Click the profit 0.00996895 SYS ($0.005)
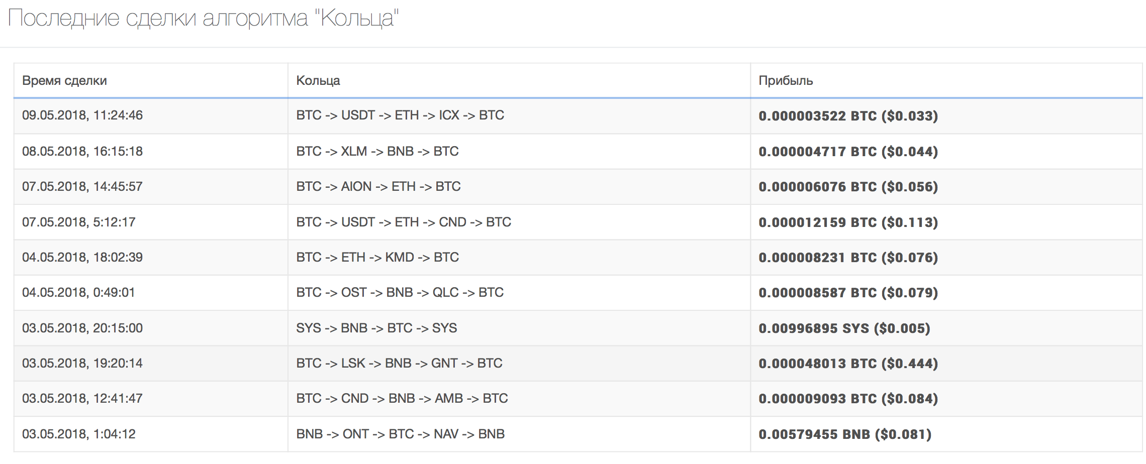 point(844,328)
